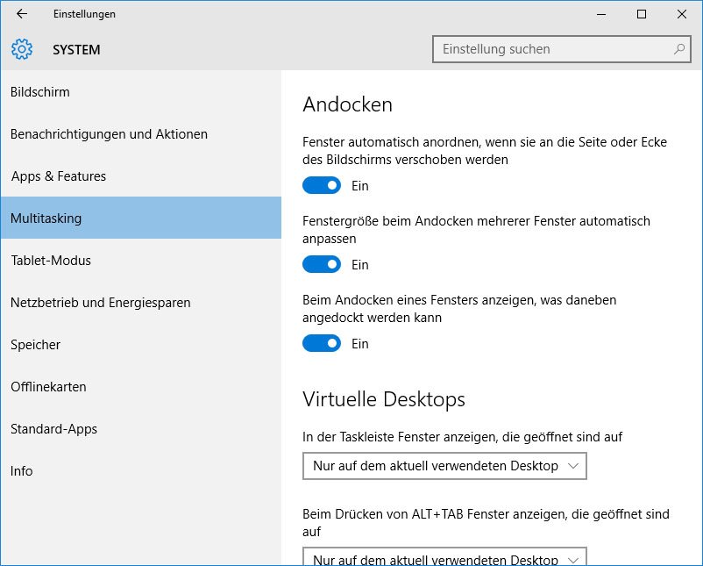This screenshot has height=566, width=703.
Task: Open Netzbetrieb und Energiesparen settings
Action: click(101, 302)
